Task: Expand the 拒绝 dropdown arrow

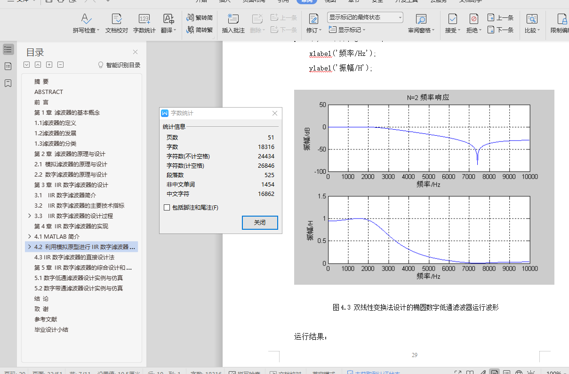Action: pos(481,31)
